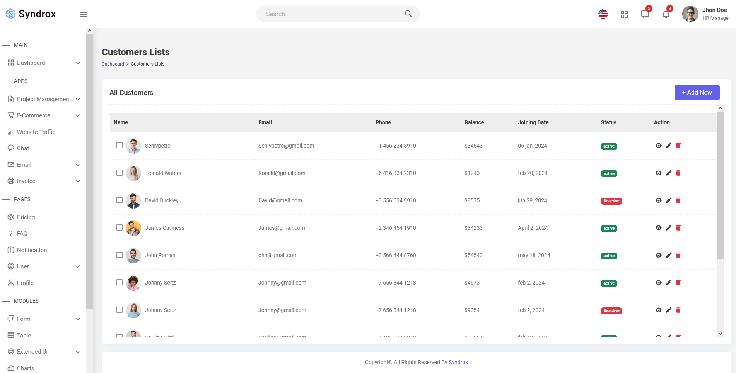Go to Pricing page in sidebar

pos(26,217)
